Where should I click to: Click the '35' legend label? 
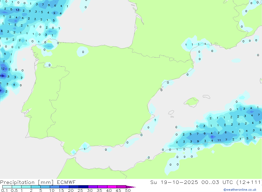click(99, 190)
